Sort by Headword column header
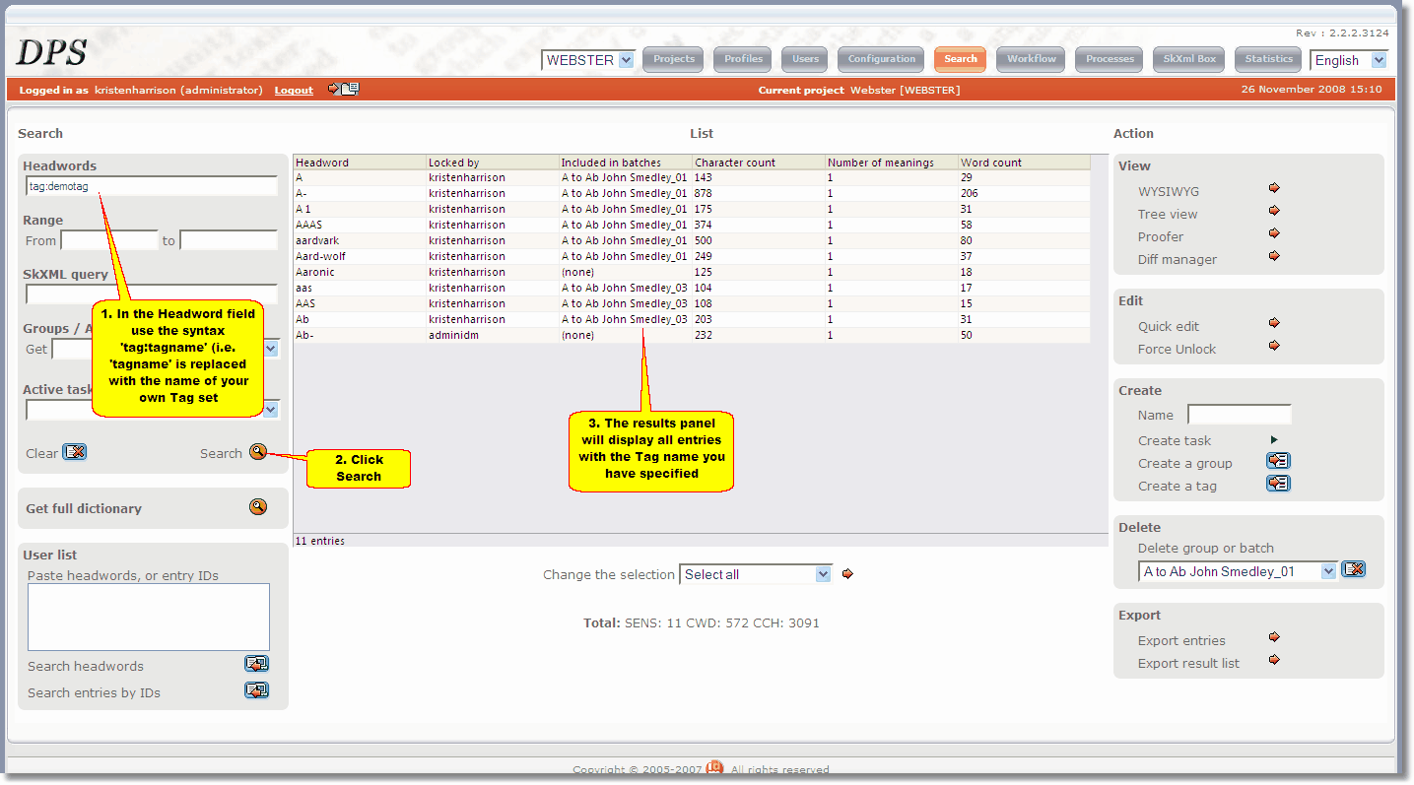Image resolution: width=1414 pixels, height=785 pixels. (360, 163)
